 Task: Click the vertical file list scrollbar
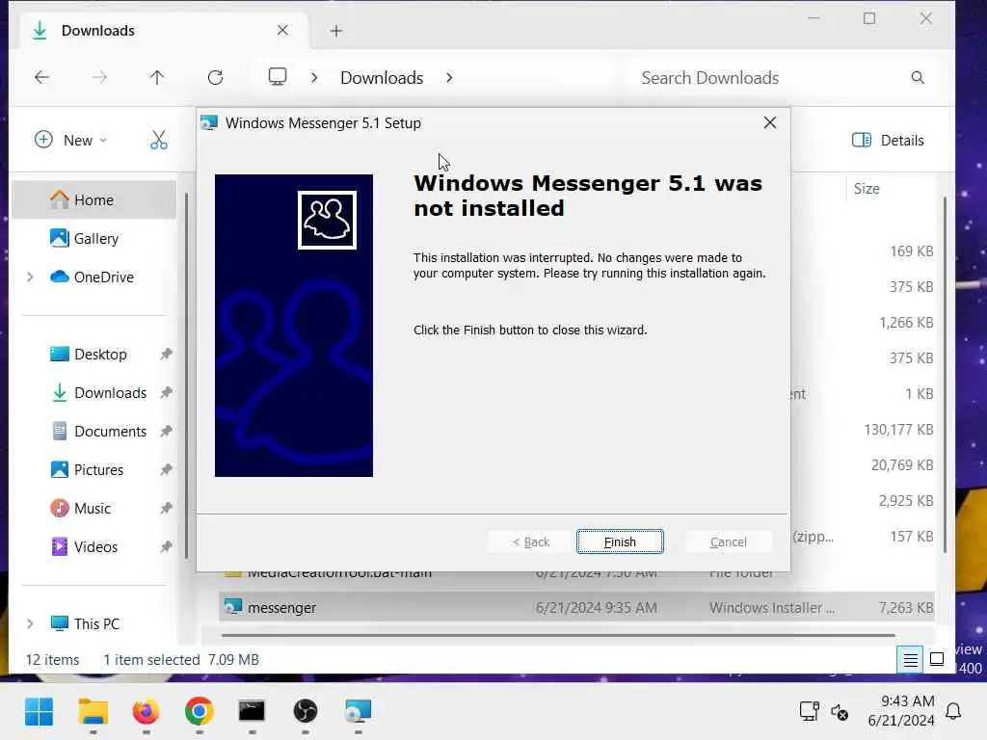[x=945, y=375]
